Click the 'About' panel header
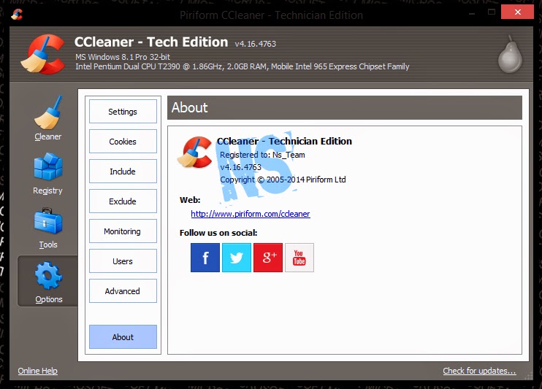This screenshot has width=542, height=389. click(x=345, y=108)
